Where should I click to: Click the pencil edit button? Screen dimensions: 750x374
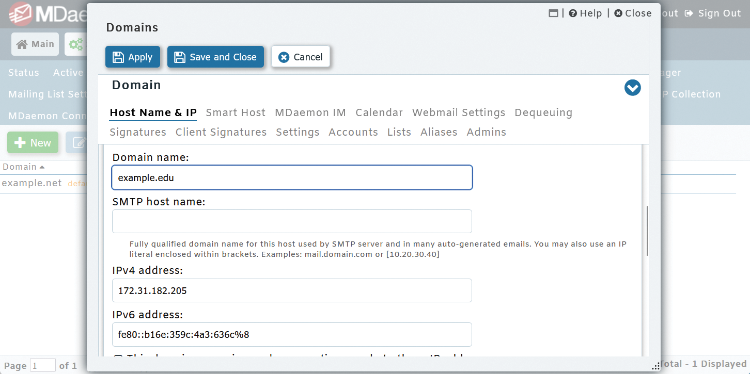point(77,143)
